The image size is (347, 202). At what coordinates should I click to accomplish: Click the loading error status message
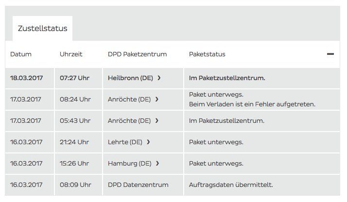[252, 104]
